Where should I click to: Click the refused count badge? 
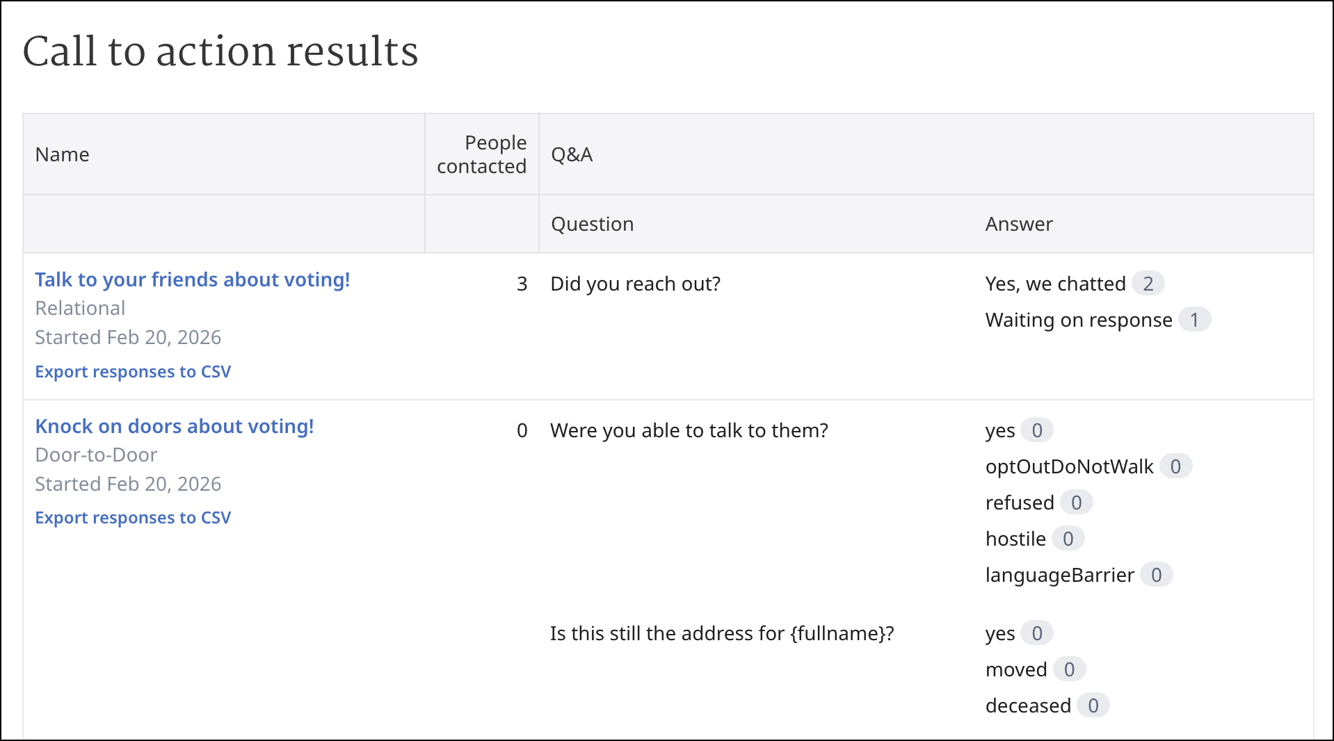pos(1076,503)
